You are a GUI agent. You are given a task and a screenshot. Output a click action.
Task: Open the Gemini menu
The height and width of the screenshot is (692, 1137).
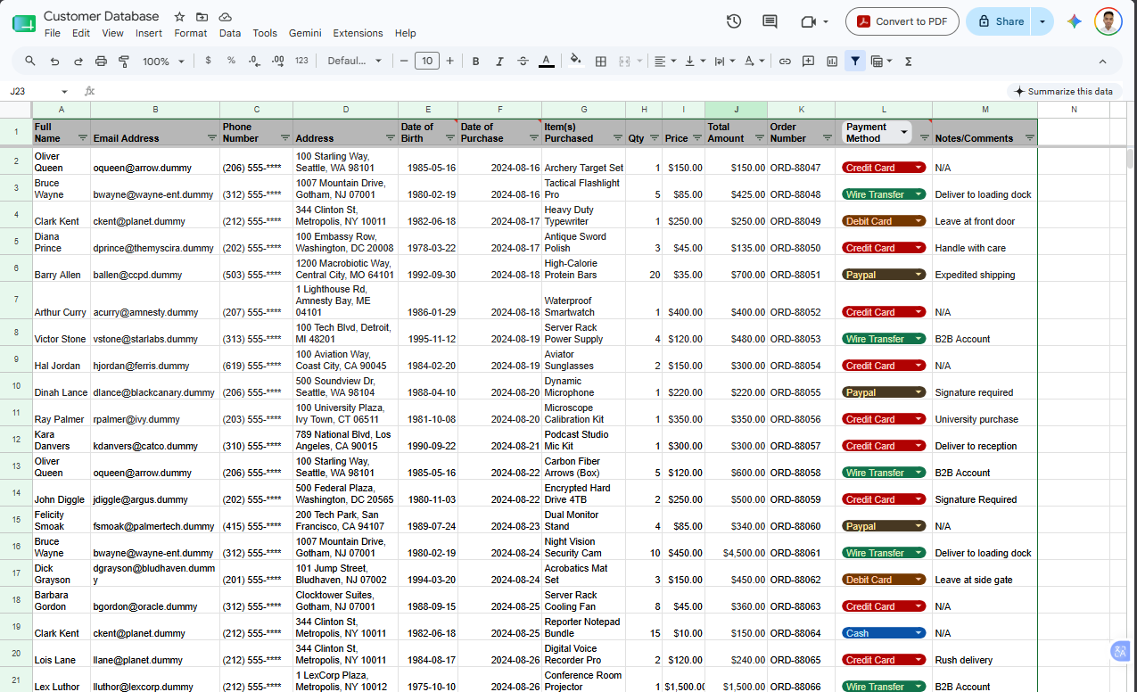[x=305, y=33]
